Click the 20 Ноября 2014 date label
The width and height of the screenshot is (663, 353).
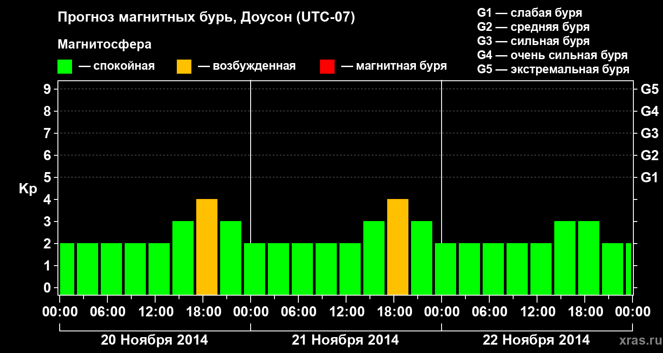point(154,340)
